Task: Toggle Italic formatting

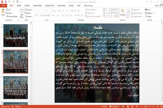Action: click(38, 15)
